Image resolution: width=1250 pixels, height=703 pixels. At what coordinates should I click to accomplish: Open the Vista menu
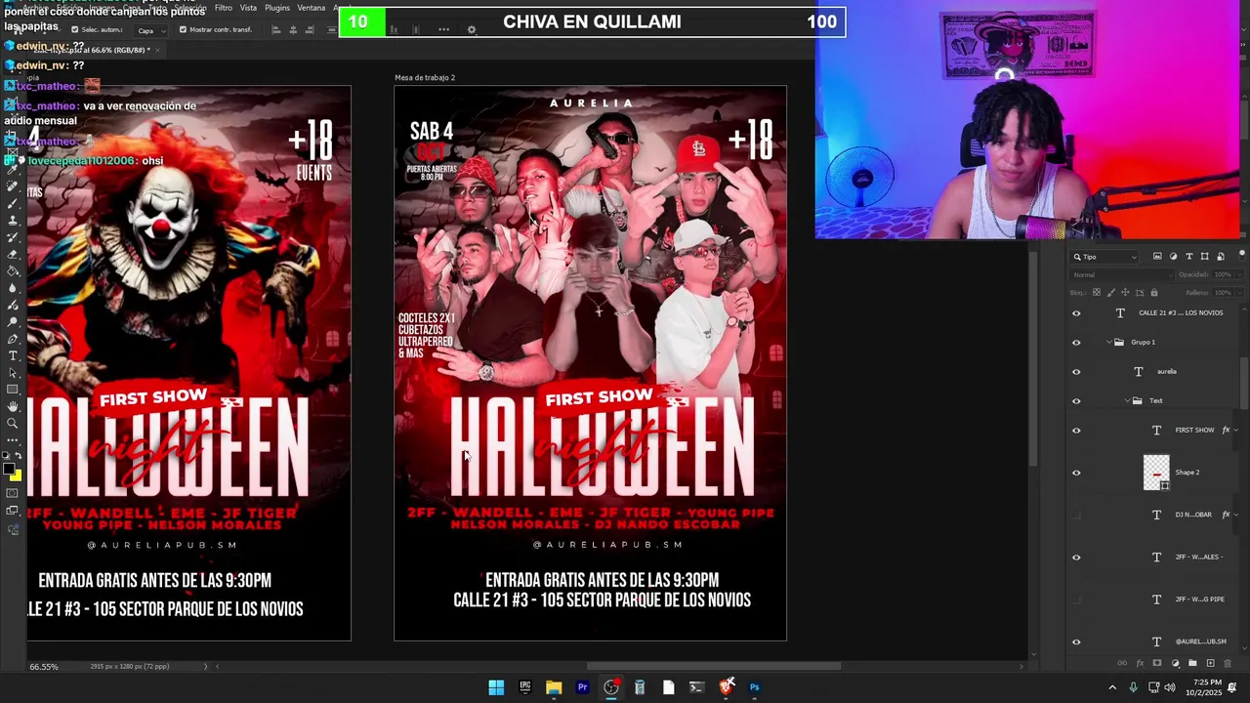click(x=248, y=8)
